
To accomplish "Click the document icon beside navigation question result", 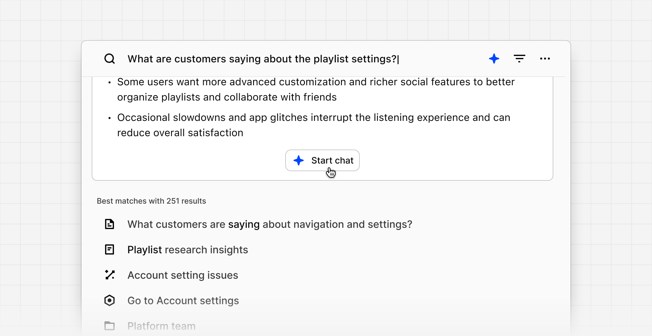I will (x=110, y=224).
